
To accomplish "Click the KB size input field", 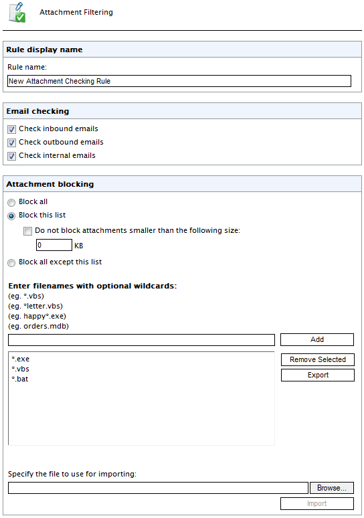I will tap(54, 245).
